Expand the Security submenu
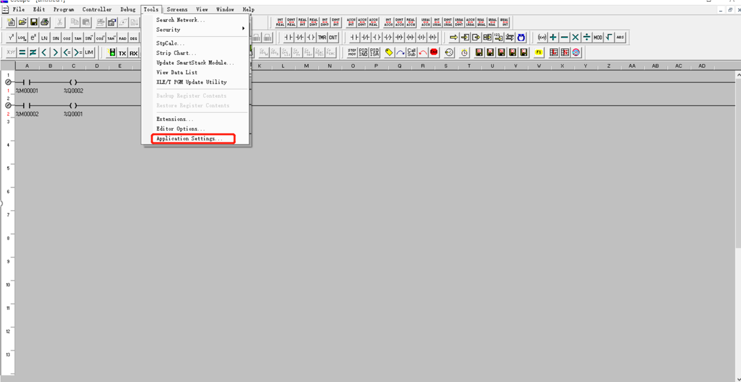Viewport: 741px width, 382px height. 196,30
